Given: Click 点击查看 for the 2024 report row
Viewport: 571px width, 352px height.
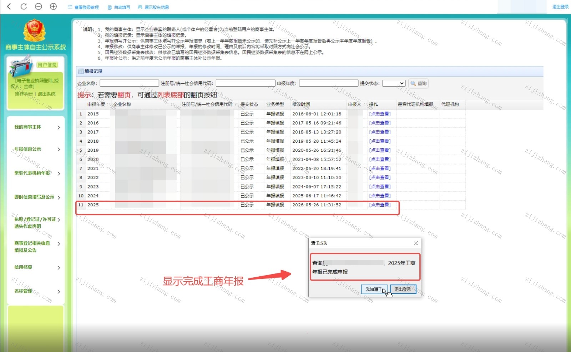Looking at the screenshot, I should (380, 196).
